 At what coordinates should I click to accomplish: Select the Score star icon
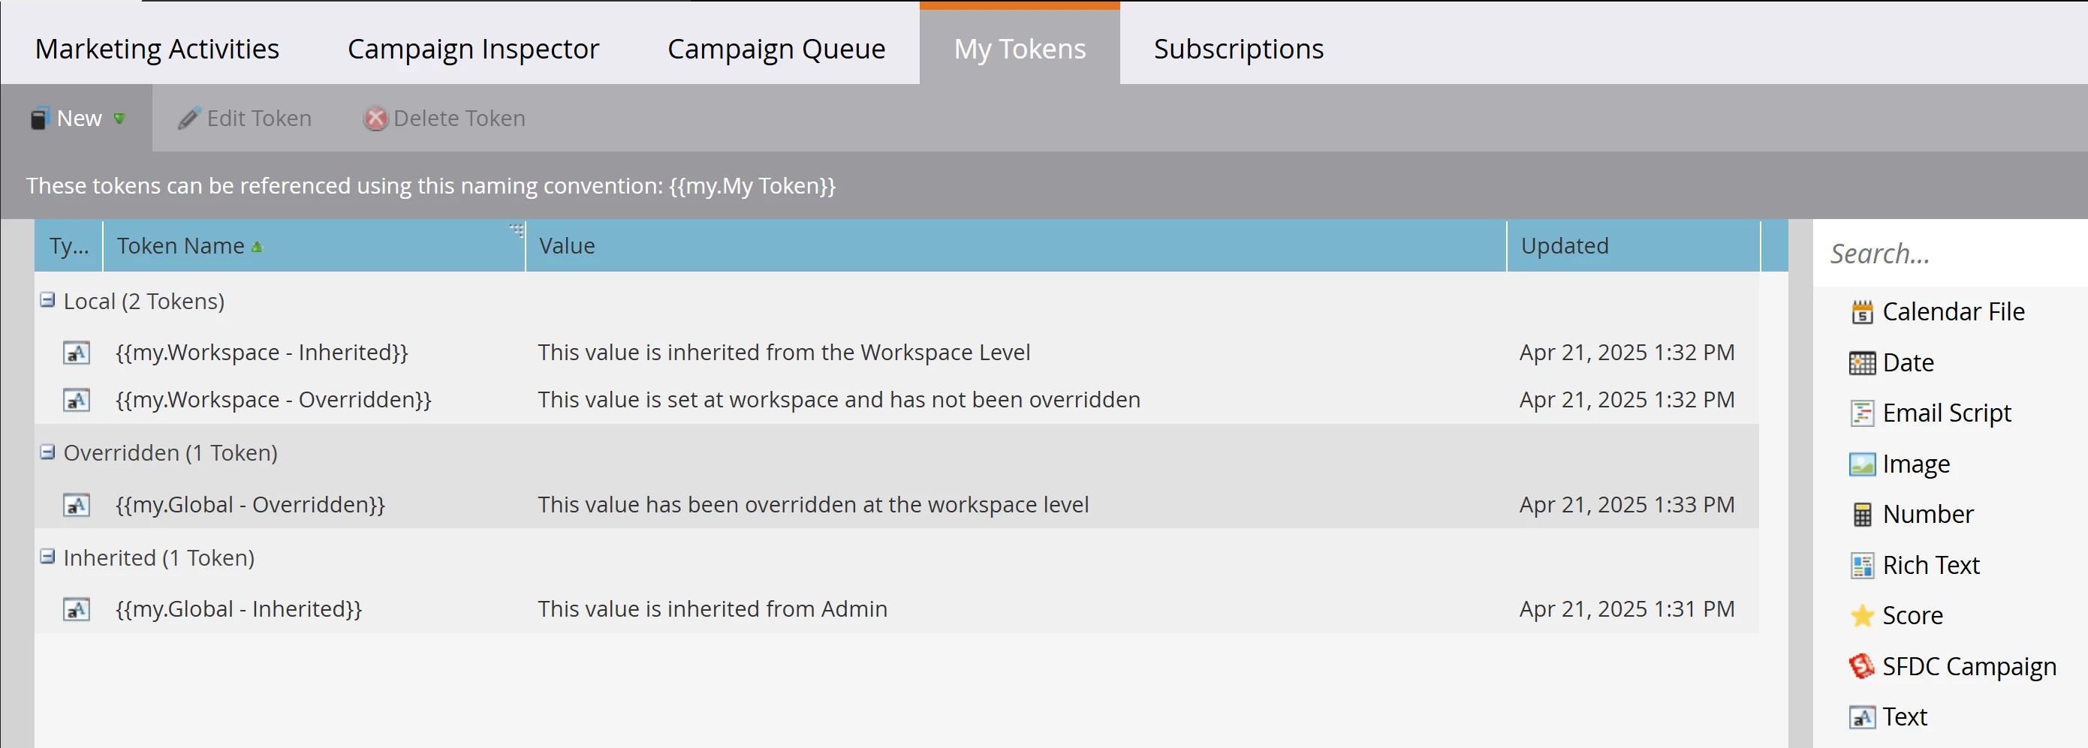[x=1862, y=615]
